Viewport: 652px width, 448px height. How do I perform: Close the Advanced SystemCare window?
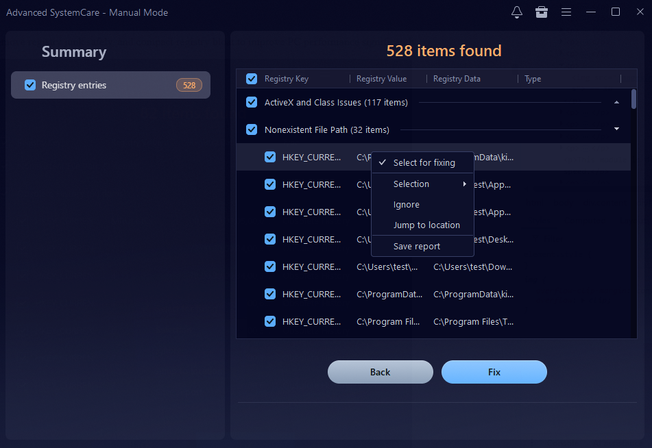[x=639, y=12]
